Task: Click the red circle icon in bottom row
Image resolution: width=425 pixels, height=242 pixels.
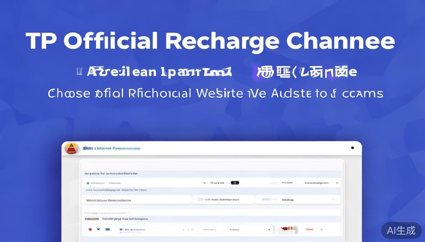Action: (x=90, y=229)
